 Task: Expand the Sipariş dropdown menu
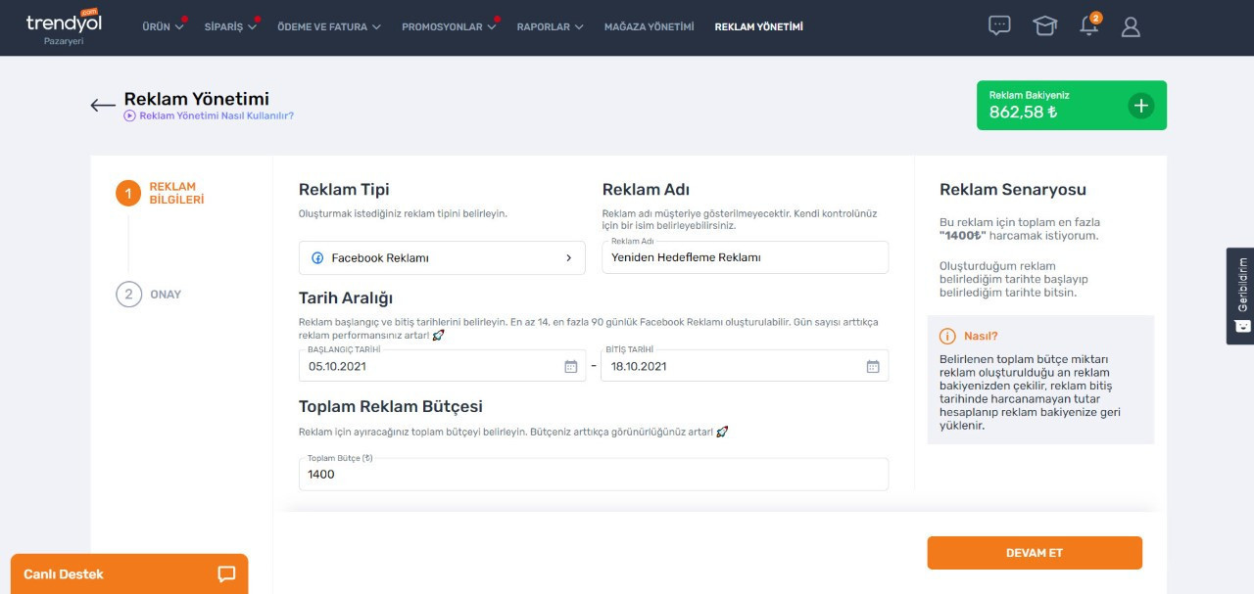230,27
